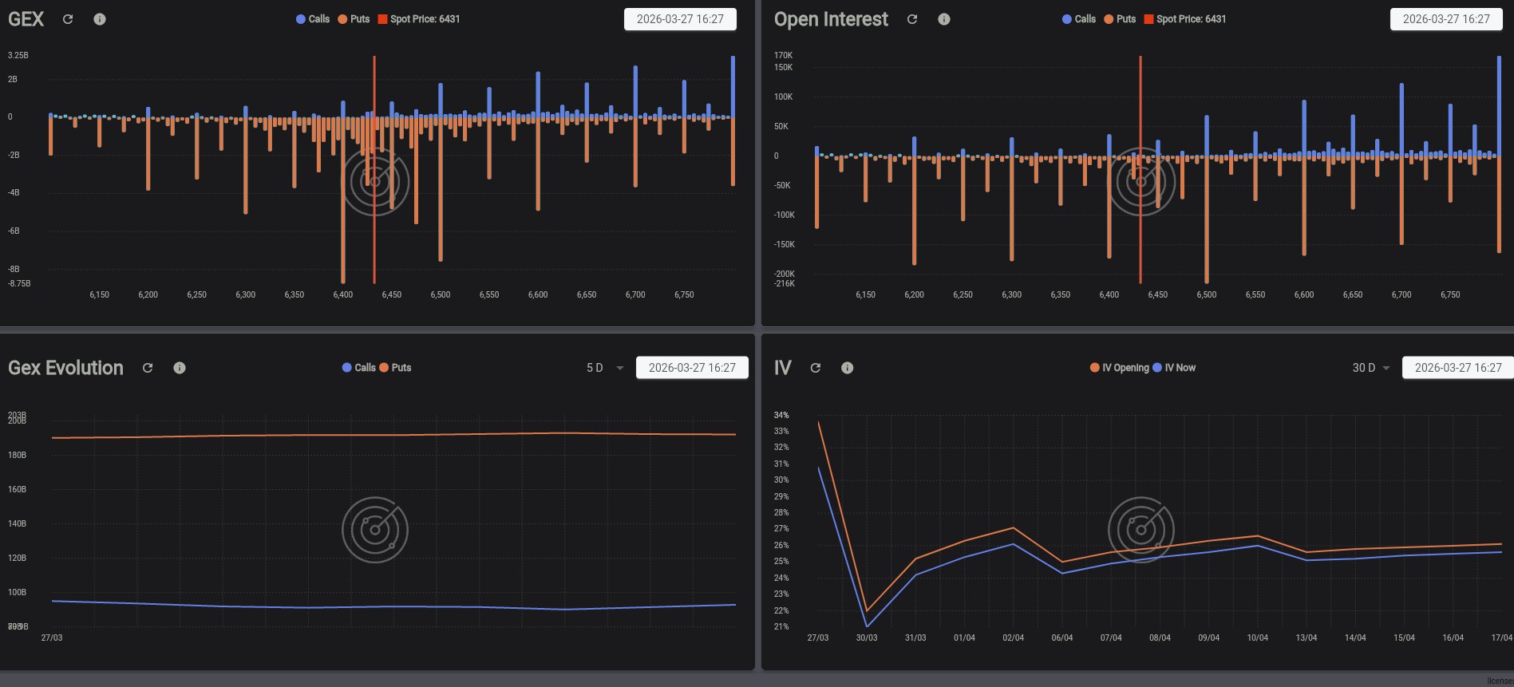1514x687 pixels.
Task: Show Open Interest info icon
Action: click(944, 19)
